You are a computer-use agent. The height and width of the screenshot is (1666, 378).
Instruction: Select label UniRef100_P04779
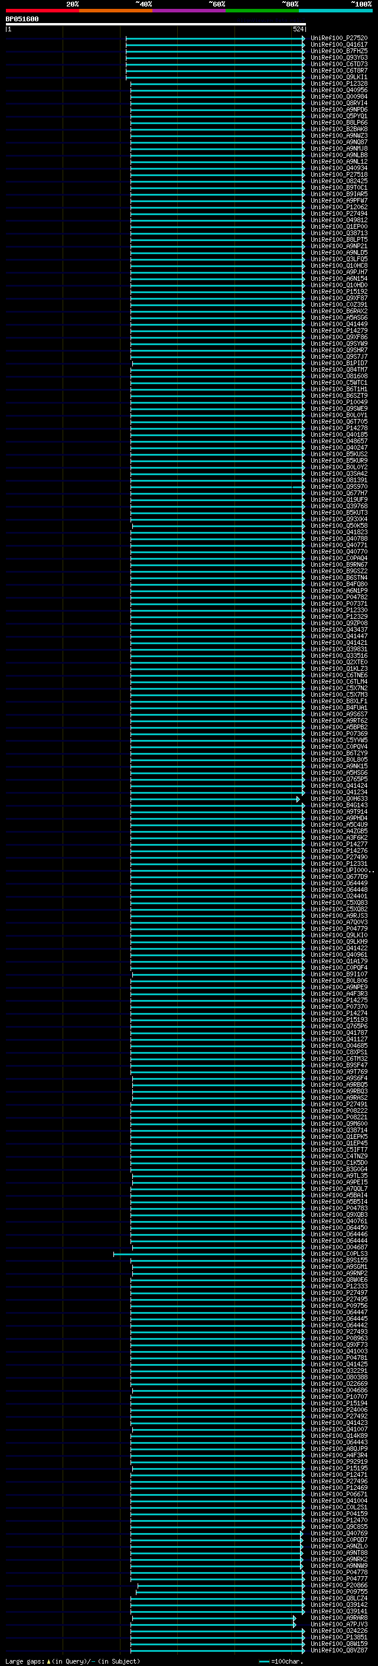(338, 928)
